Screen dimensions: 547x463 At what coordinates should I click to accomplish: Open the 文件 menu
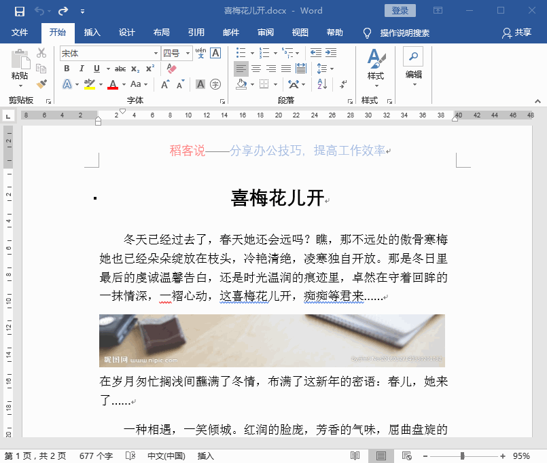[20, 33]
